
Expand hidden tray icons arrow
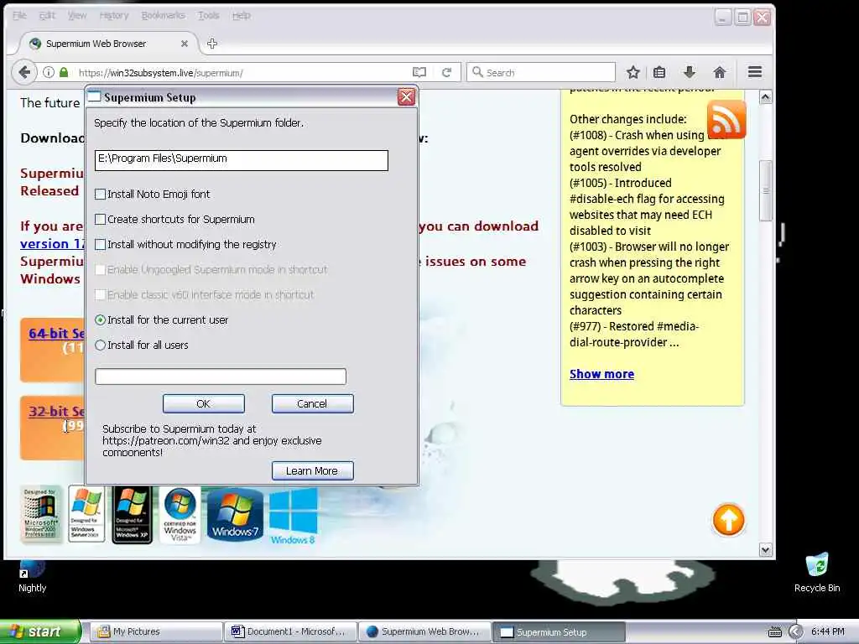tap(795, 632)
